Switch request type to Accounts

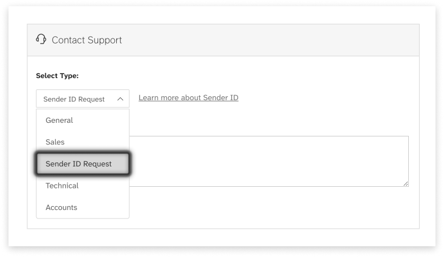tap(61, 208)
